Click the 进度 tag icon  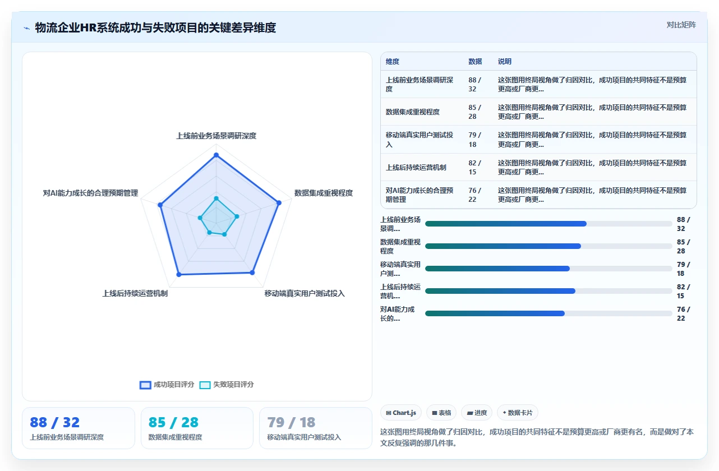coord(469,413)
